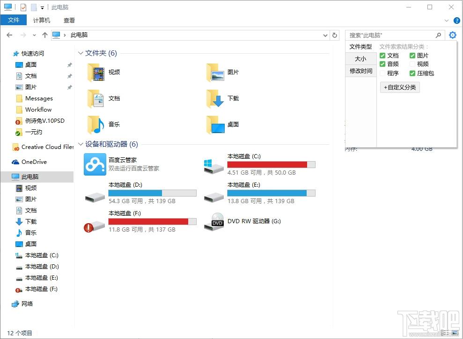Open quick access toolbar customize dropdown
Image resolution: width=463 pixels, height=339 pixels.
42,7
